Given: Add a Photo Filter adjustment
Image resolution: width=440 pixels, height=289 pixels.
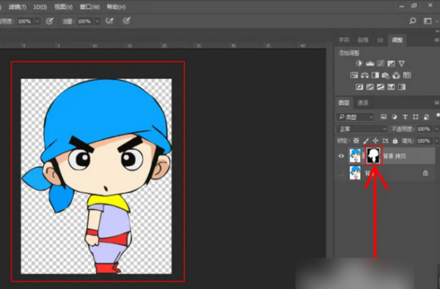Looking at the screenshot, I should pos(386,75).
